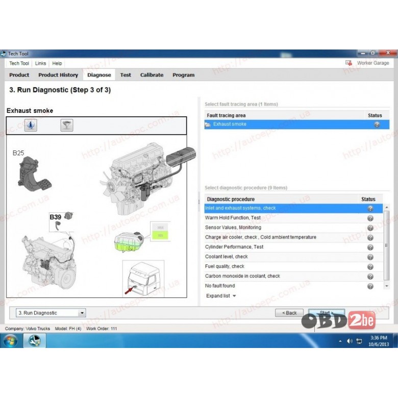Screen dimensions: 398x398
Task: Select Cylinder Performance, Test procedure
Action: click(293, 247)
